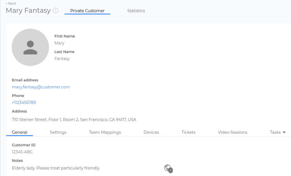Click the First Name value Mary
Image resolution: width=291 pixels, height=176 pixels.
pos(59,43)
